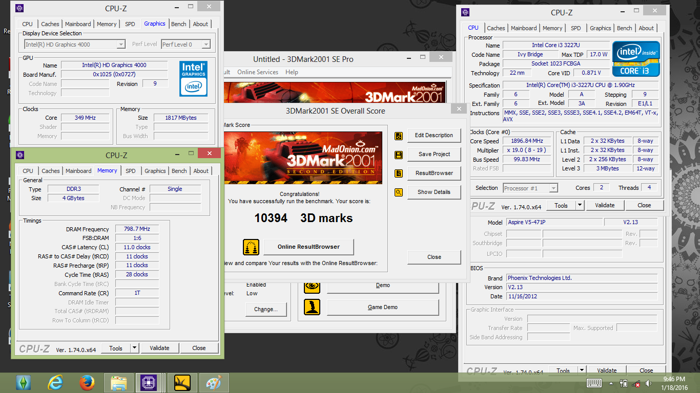Launch Firefox from the taskbar

click(x=87, y=382)
